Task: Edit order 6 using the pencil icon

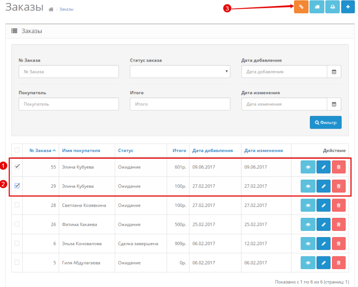Action: [323, 243]
